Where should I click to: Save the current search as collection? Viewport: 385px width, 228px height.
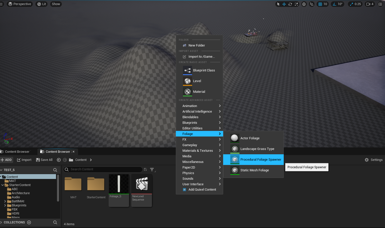pos(145,170)
